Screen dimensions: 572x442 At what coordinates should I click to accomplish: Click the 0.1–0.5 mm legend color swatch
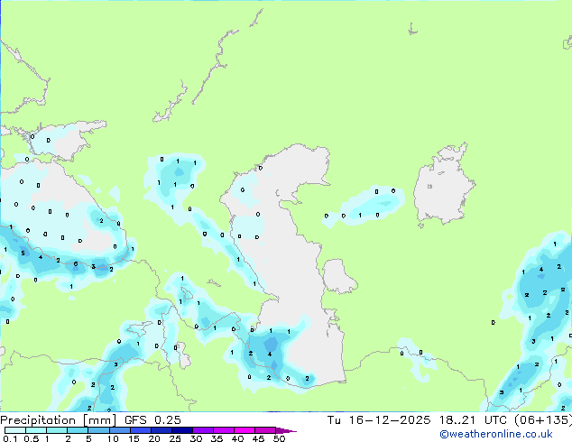[x=15, y=430]
